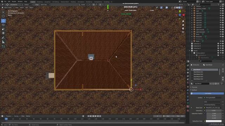Open the Render menu
This screenshot has height=126, width=225.
(14, 1)
